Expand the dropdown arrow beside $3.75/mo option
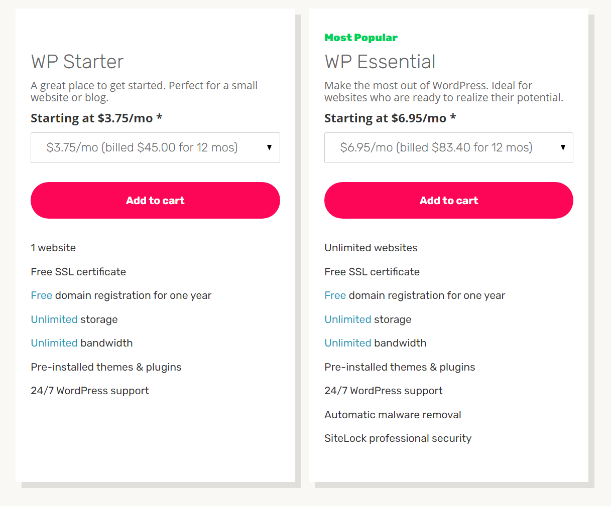 [270, 147]
